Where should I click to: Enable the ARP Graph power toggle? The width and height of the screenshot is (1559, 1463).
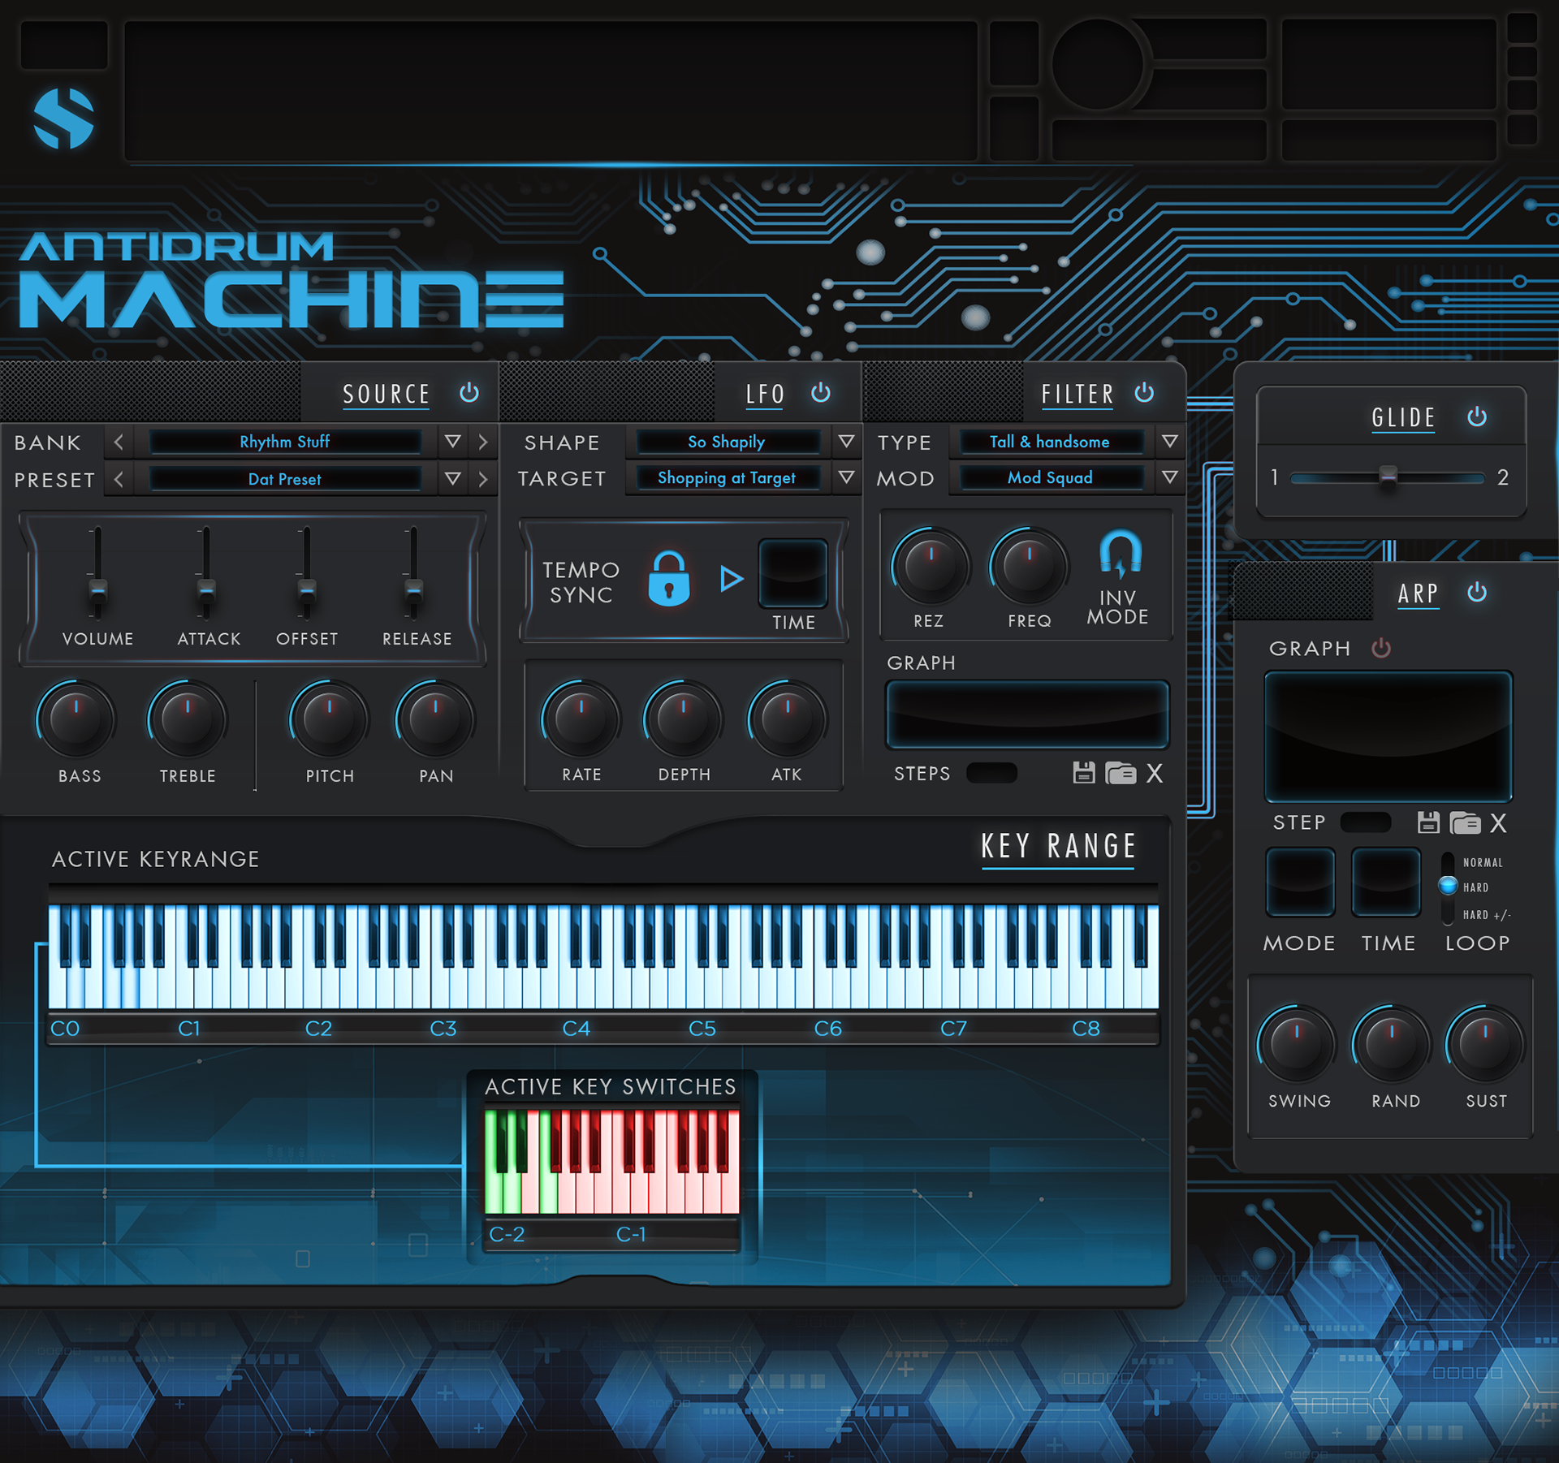click(x=1381, y=648)
